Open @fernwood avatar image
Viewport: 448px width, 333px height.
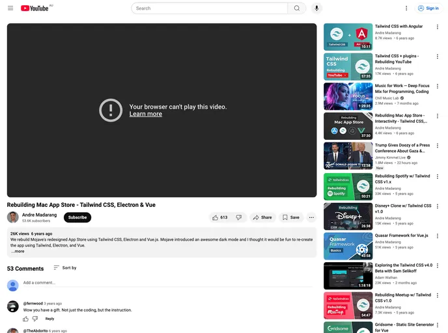coord(13,306)
